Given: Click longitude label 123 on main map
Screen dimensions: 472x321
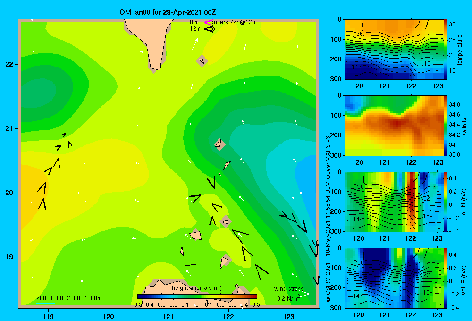Looking at the screenshot, I should coord(289,316).
